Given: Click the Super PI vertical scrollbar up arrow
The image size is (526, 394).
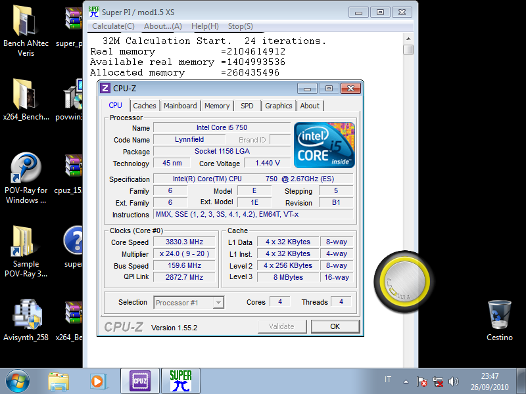Looking at the screenshot, I should [x=408, y=39].
